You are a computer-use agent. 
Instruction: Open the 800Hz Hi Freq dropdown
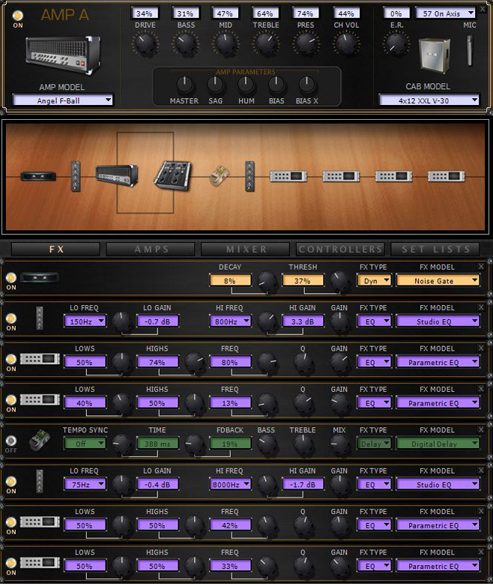coord(230,321)
